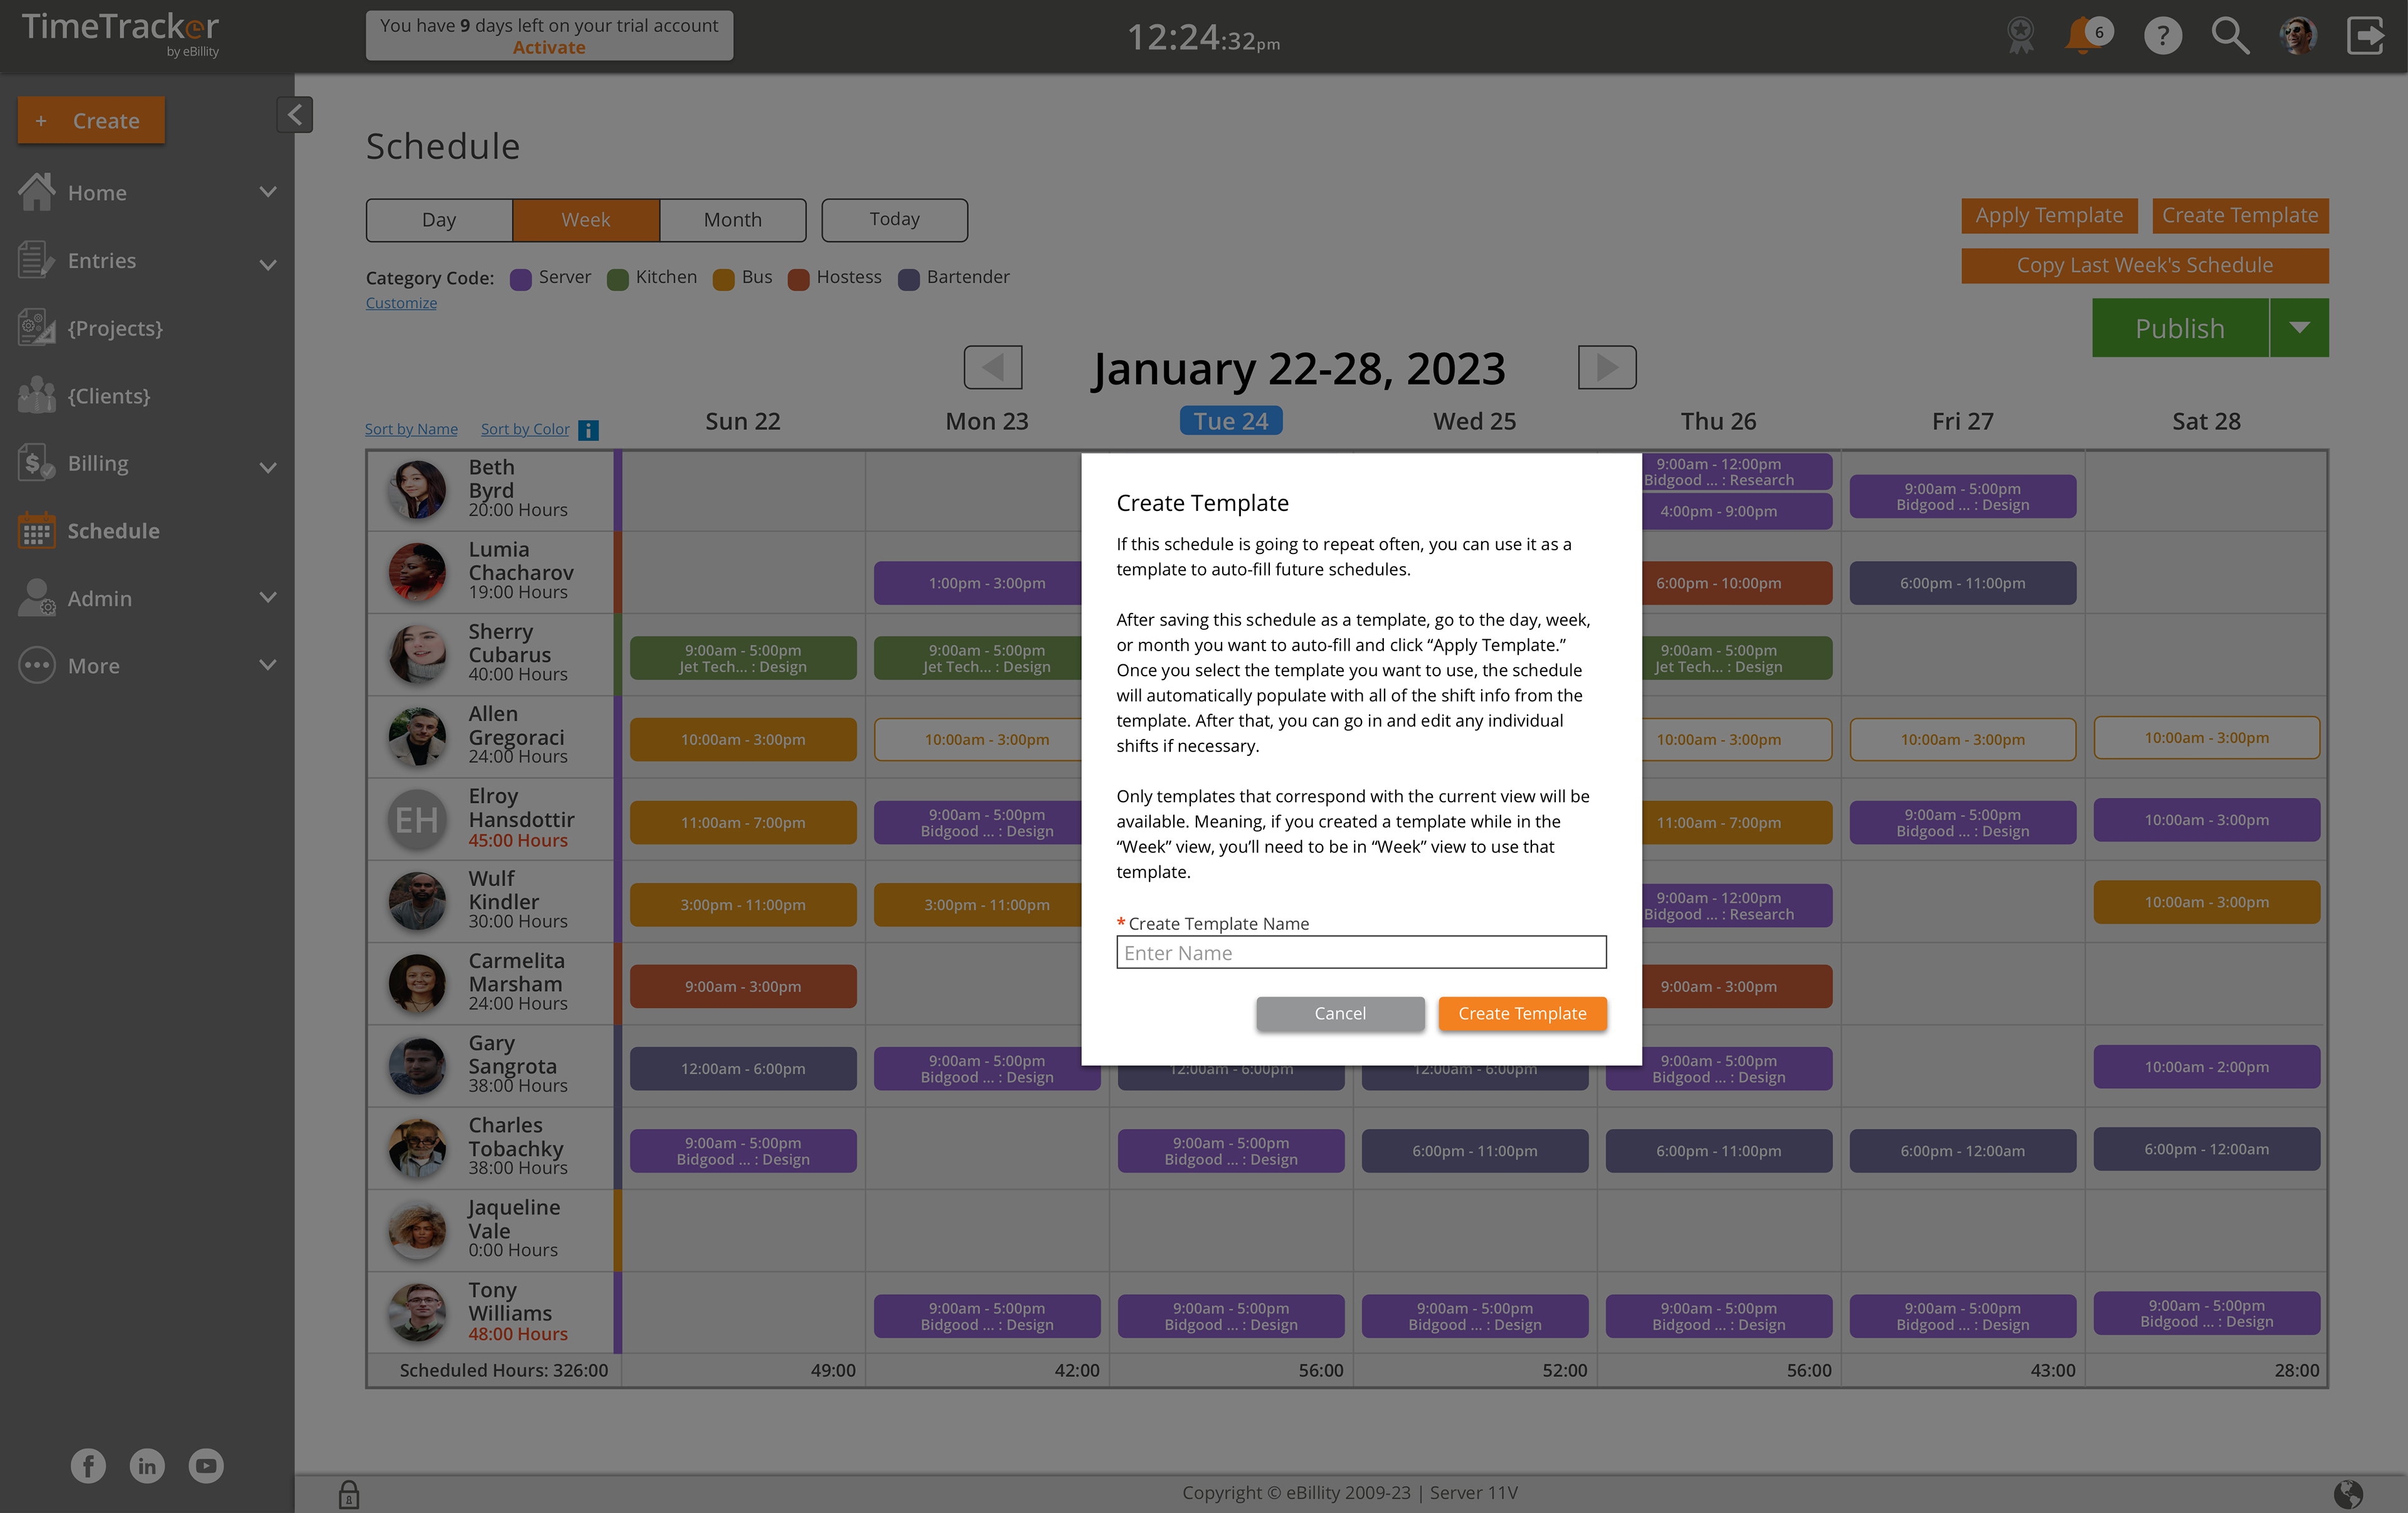The width and height of the screenshot is (2408, 1513).
Task: Click Sort by Name link
Action: (411, 429)
